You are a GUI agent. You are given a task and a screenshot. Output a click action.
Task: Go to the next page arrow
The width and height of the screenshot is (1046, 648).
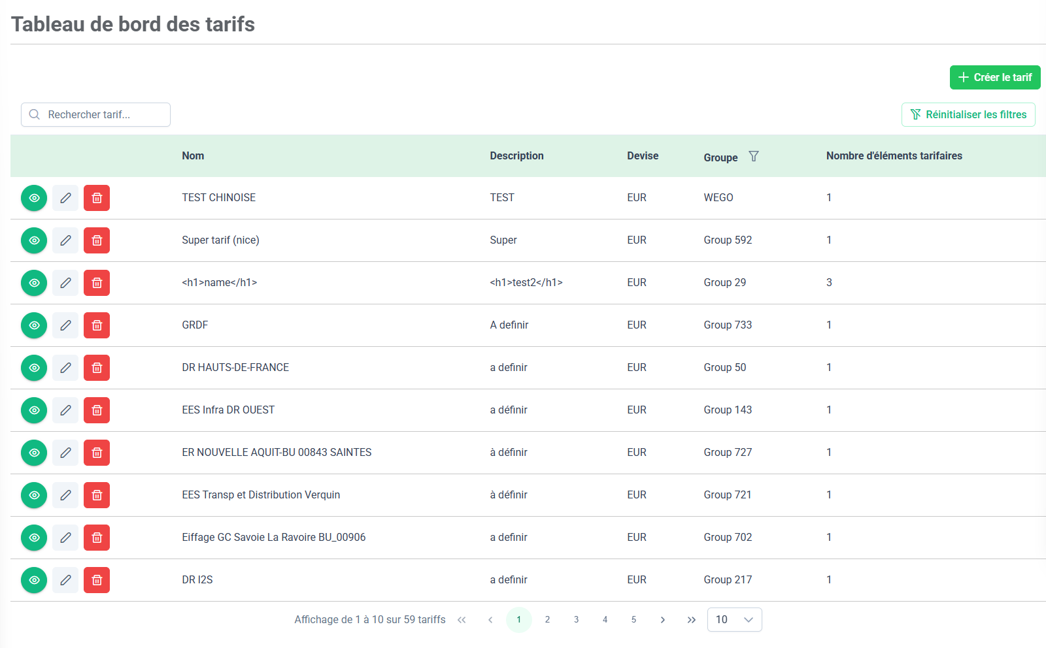click(x=662, y=620)
